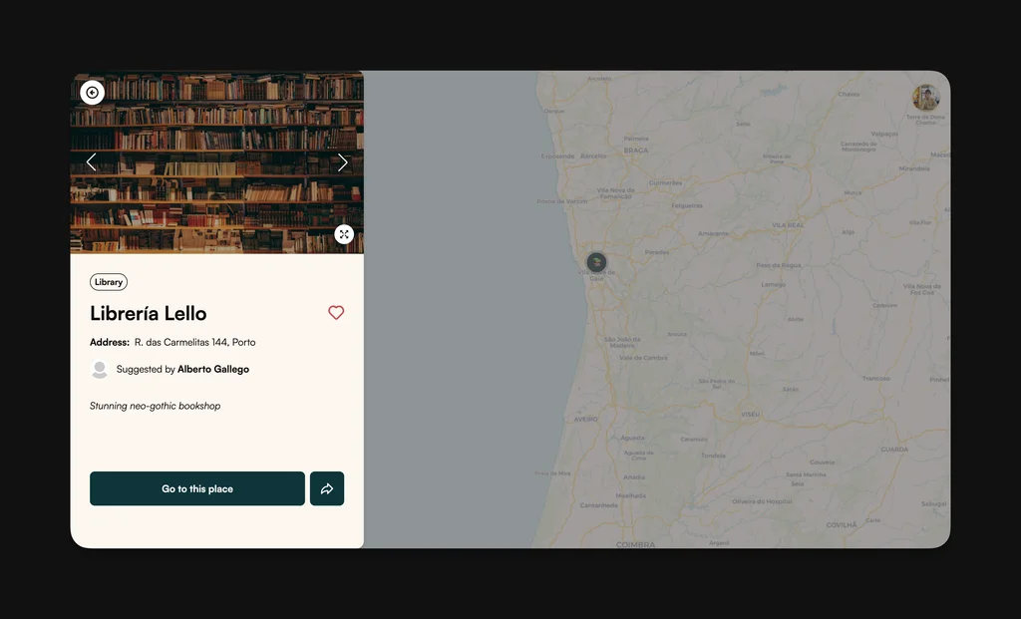Open the user profile avatar on the map

[x=926, y=98]
